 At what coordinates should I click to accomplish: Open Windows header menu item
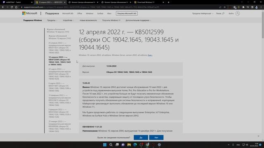(x=90, y=14)
